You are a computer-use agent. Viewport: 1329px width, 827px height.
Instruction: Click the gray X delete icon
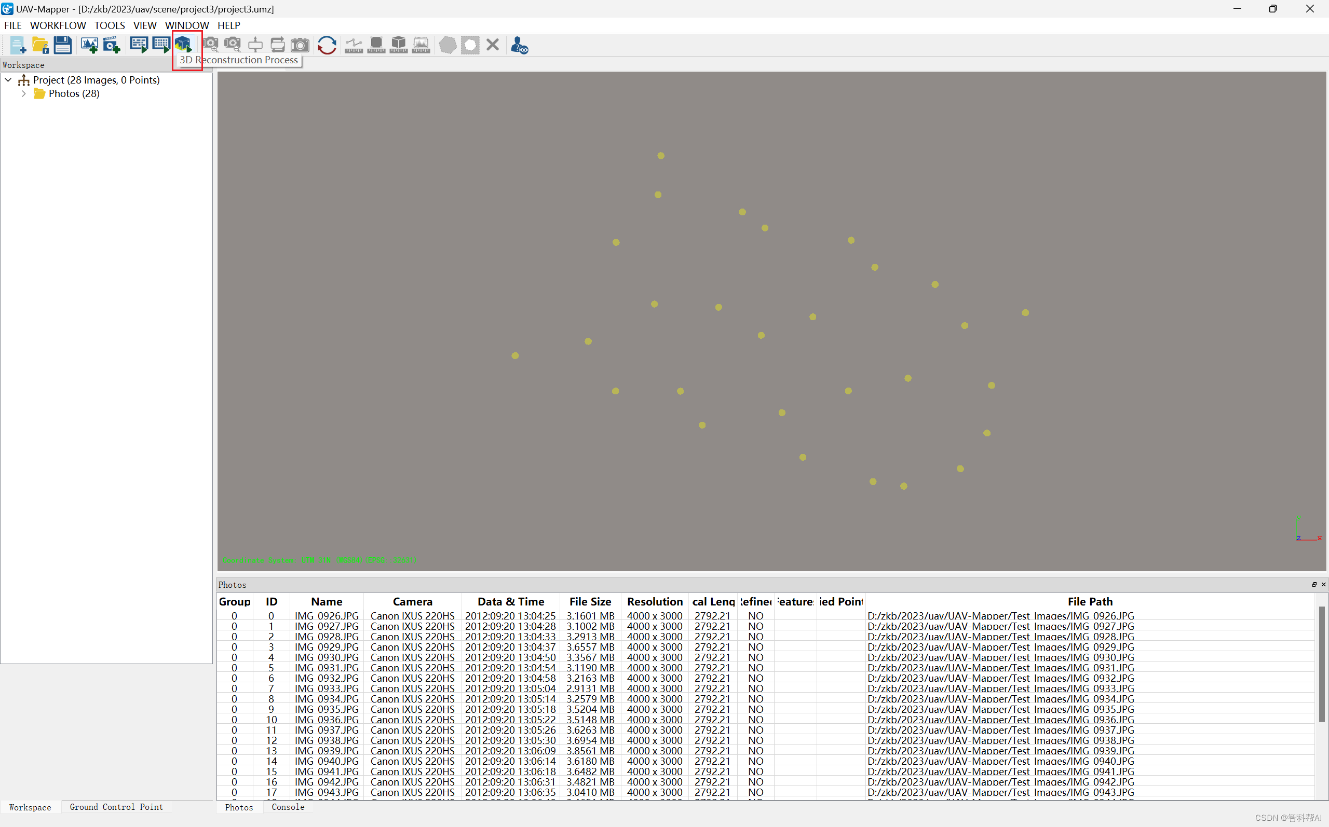[x=493, y=45]
